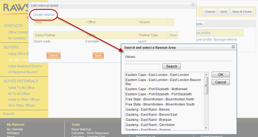Select Eastern Cape - East London - East London
The image size is (258, 137).
157,75
